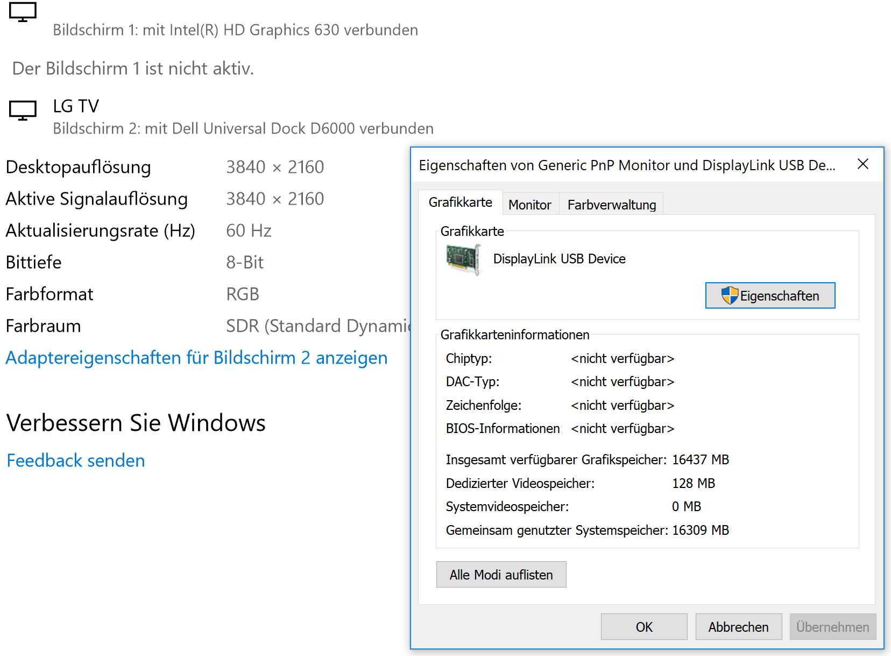891x656 pixels.
Task: Click 'Der Bildschirm 1 ist nicht aktiv.' text
Action: 133,68
